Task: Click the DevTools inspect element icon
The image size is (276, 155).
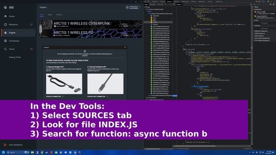Action: click(x=146, y=2)
